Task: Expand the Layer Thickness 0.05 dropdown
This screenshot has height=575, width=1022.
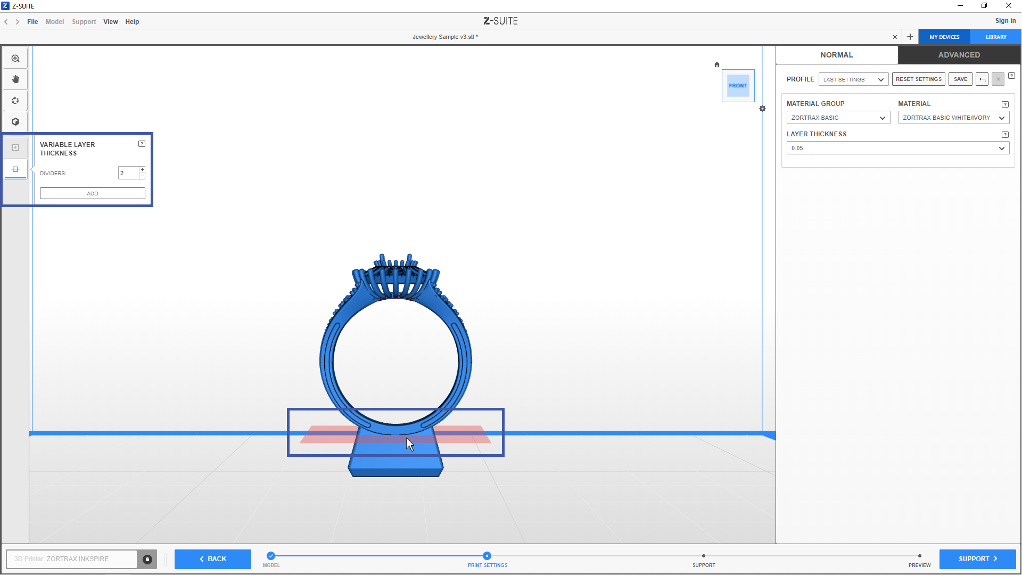Action: 897,148
